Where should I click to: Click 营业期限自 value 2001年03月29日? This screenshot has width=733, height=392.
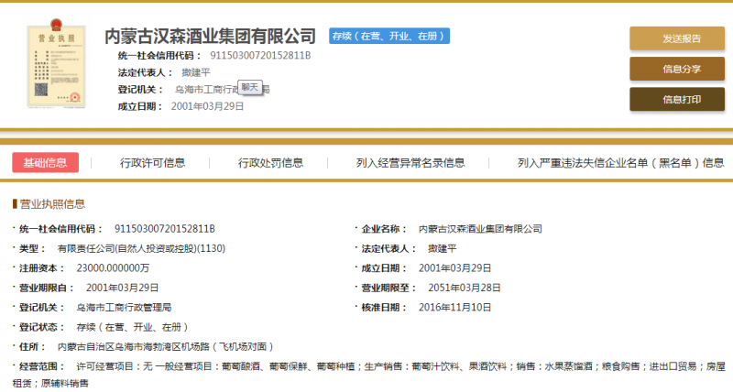coord(122,288)
